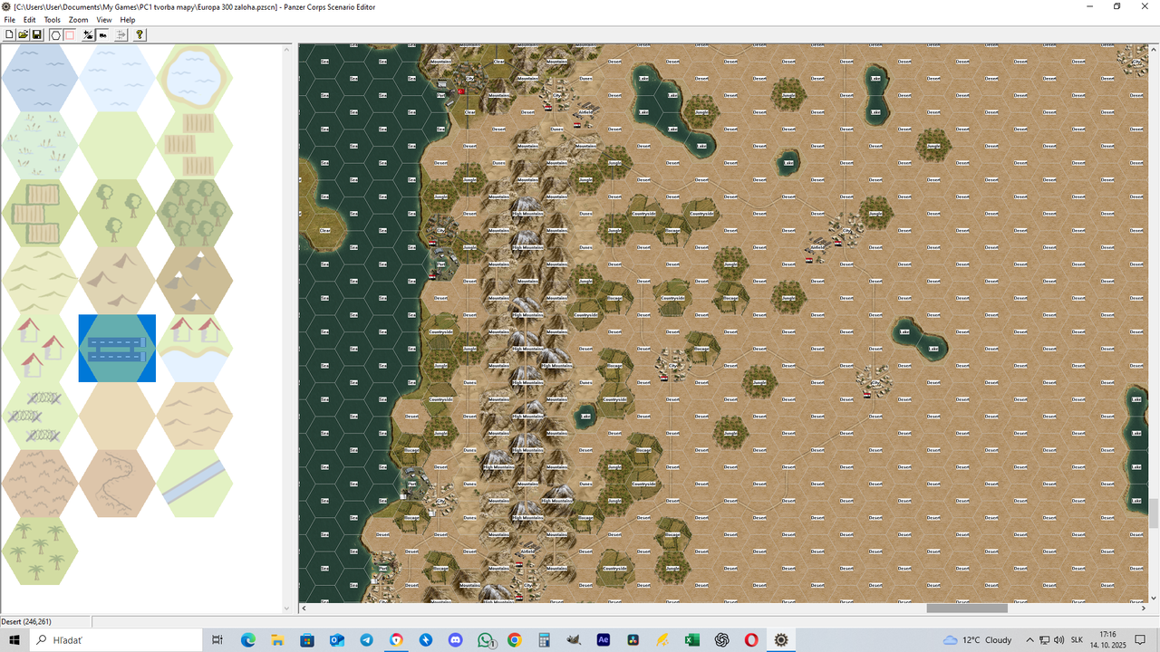Viewport: 1160px width, 652px height.
Task: Click the terrain palette scroll-down arrow
Action: coord(287,609)
